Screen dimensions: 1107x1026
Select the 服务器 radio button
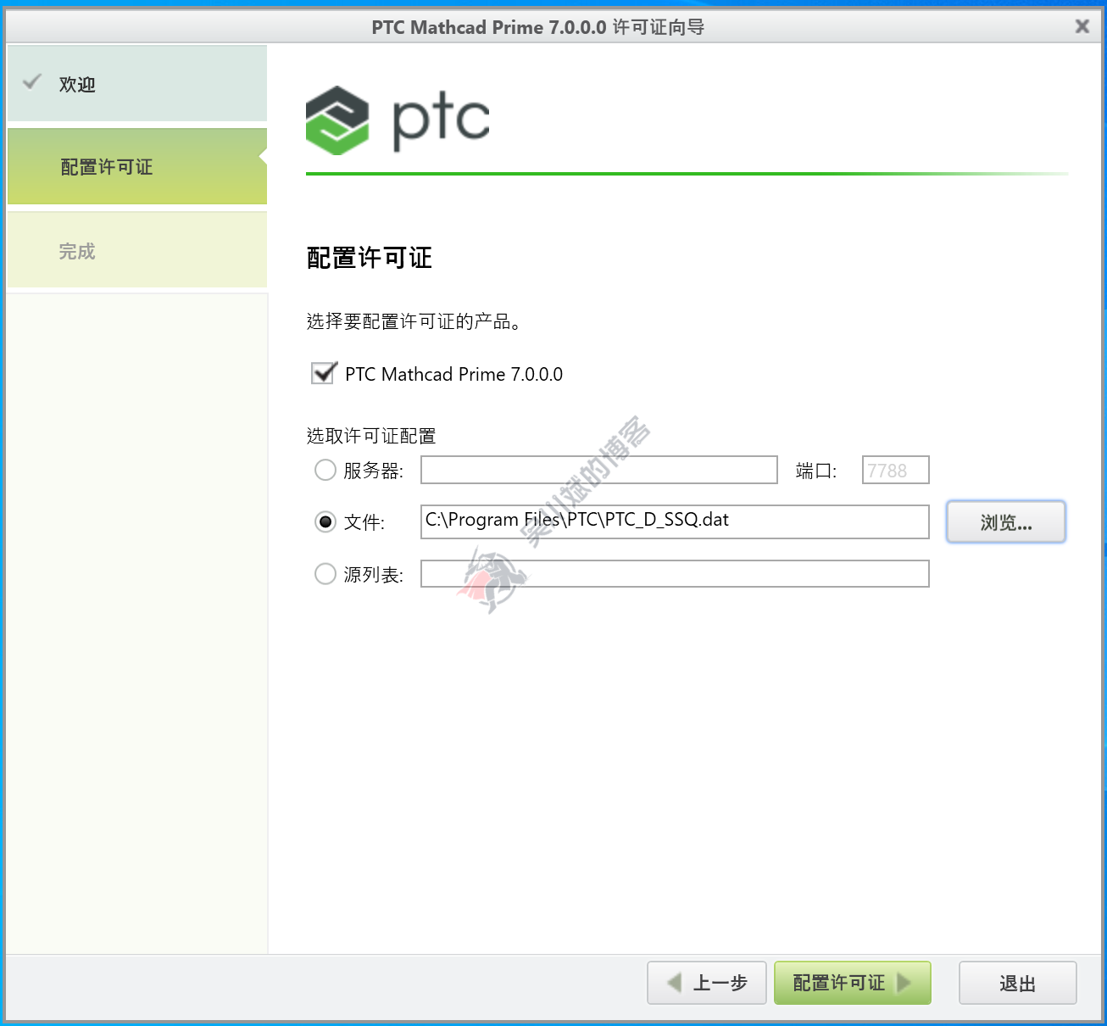[x=325, y=470]
